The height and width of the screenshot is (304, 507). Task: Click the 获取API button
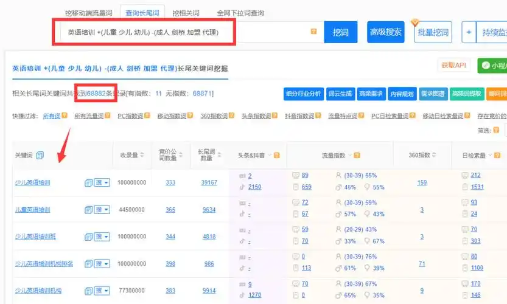pyautogui.click(x=453, y=65)
